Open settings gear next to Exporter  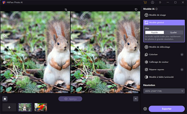pyautogui.click(x=145, y=109)
